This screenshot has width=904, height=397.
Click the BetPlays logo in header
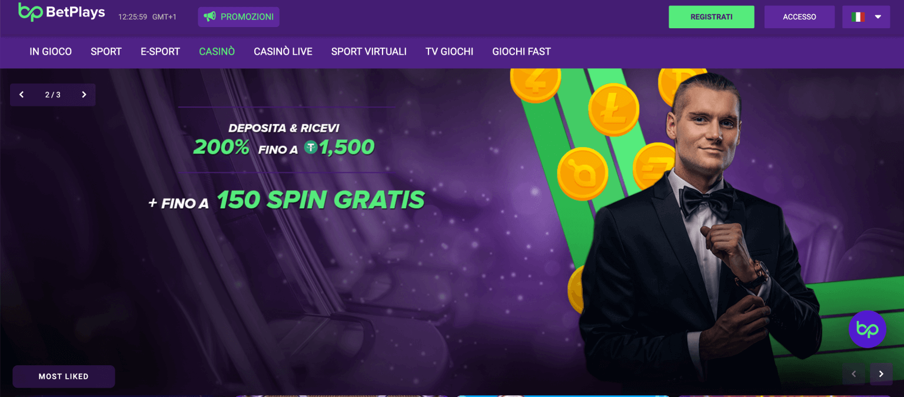pos(61,12)
